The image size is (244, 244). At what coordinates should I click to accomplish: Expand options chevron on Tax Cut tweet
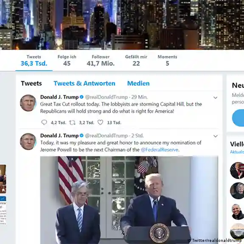coord(216,98)
